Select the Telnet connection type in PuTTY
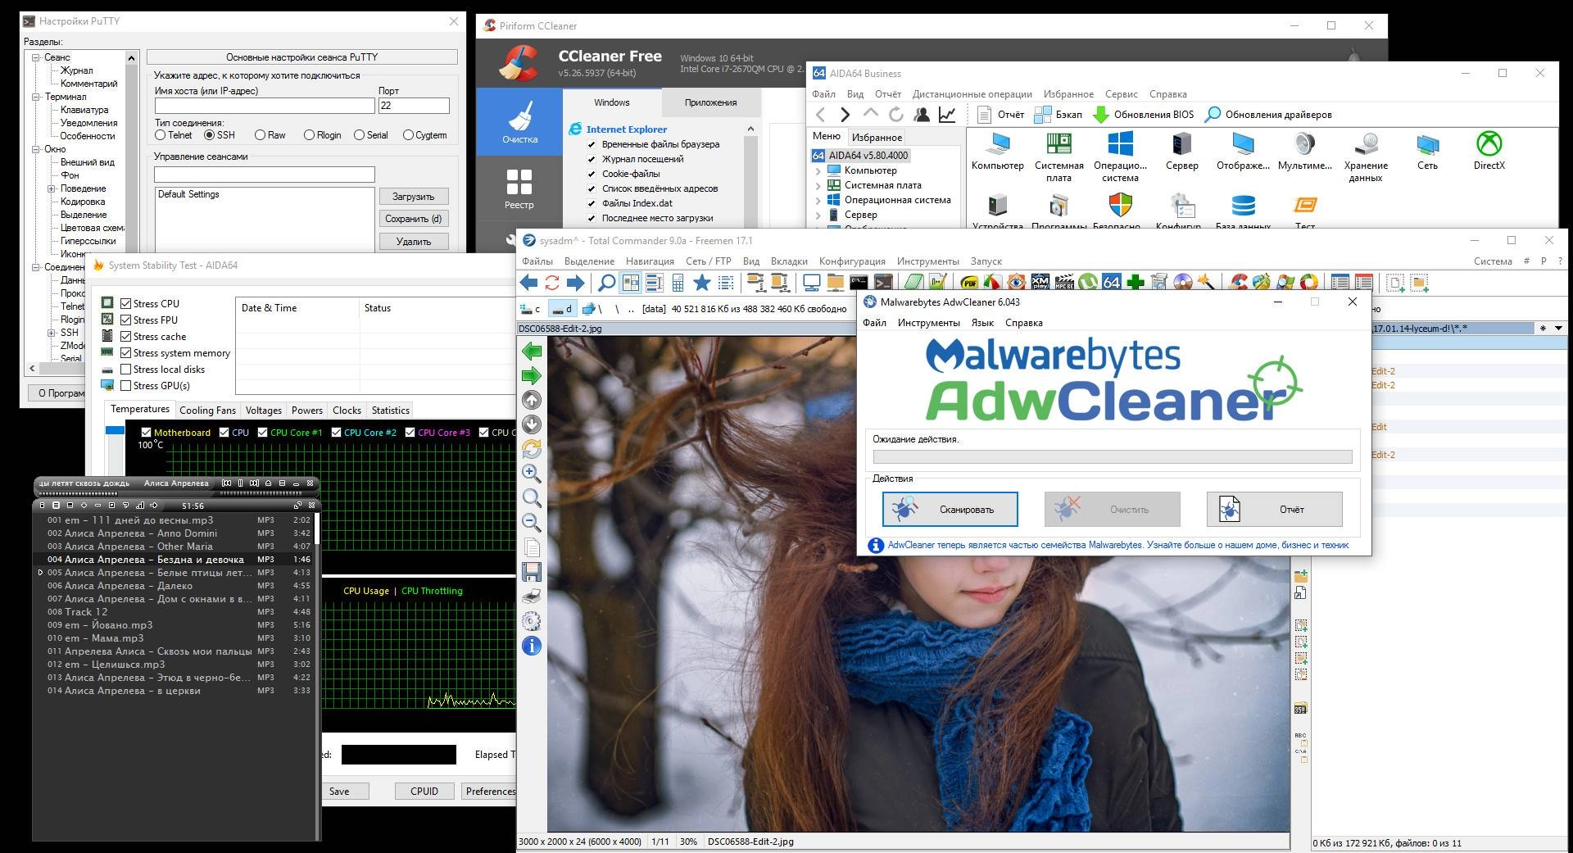This screenshot has width=1573, height=853. [161, 135]
